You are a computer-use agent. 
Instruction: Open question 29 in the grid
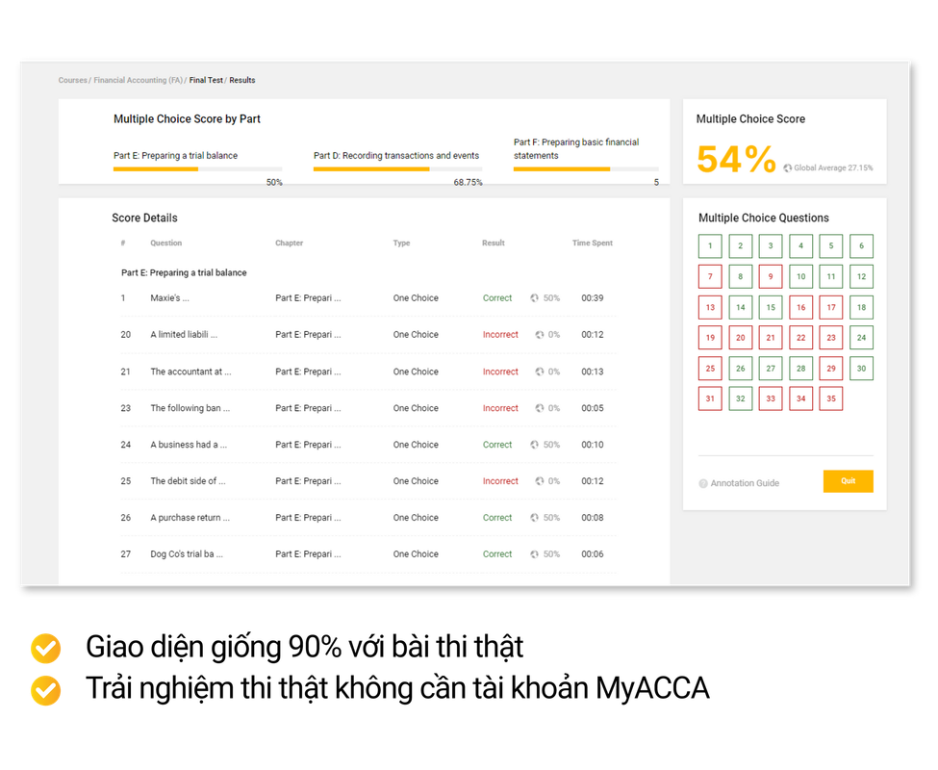pos(831,369)
